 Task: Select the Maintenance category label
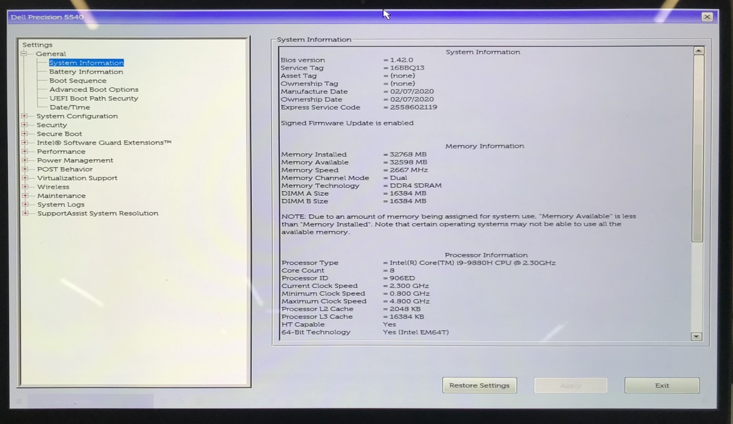click(x=61, y=196)
